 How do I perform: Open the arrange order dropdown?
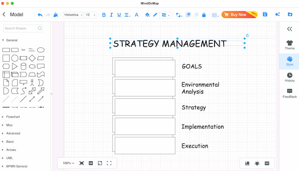[x=179, y=15]
